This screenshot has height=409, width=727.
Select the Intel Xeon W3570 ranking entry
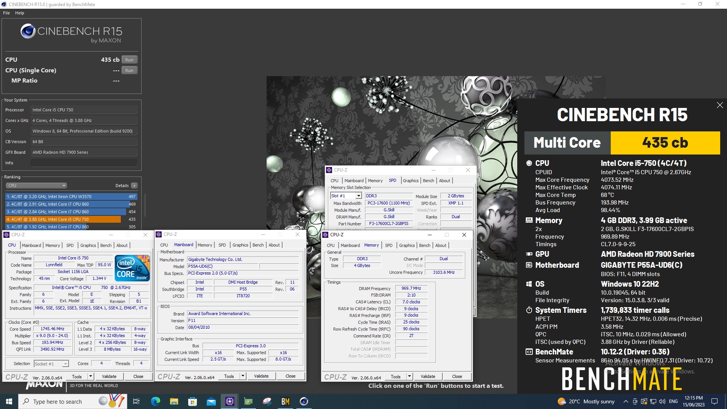tap(71, 197)
